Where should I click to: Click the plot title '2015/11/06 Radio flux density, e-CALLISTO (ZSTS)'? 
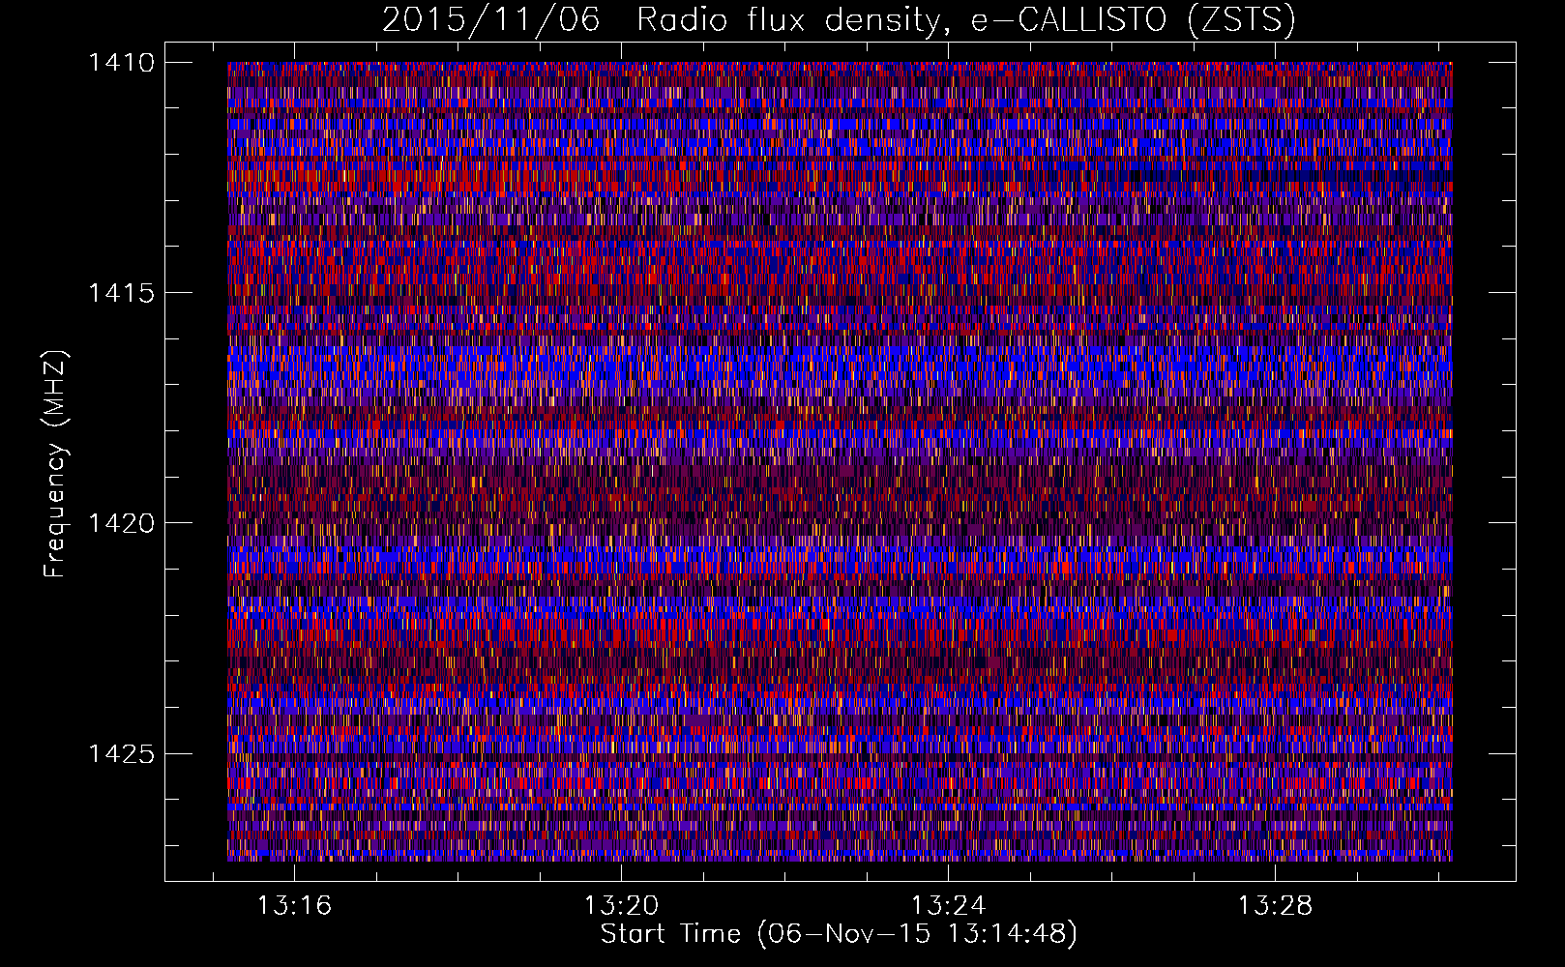pyautogui.click(x=839, y=20)
